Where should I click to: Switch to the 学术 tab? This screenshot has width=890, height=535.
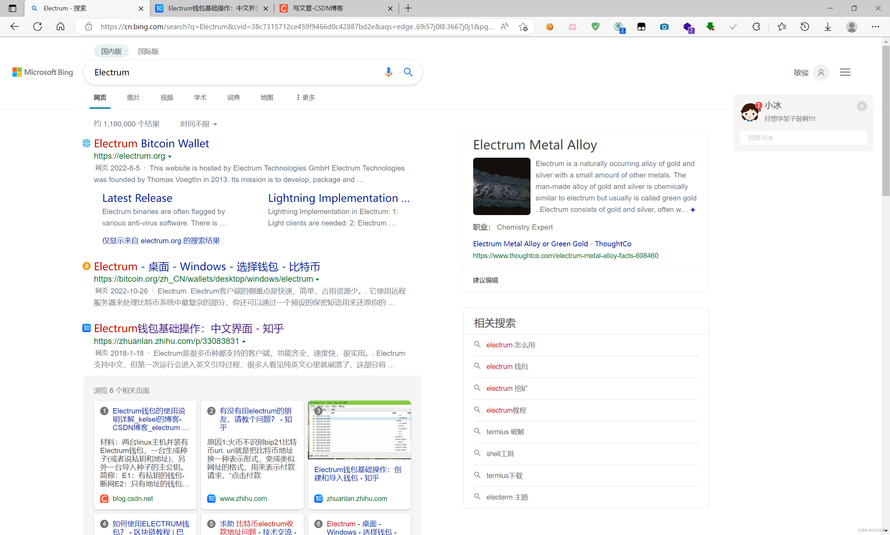200,97
